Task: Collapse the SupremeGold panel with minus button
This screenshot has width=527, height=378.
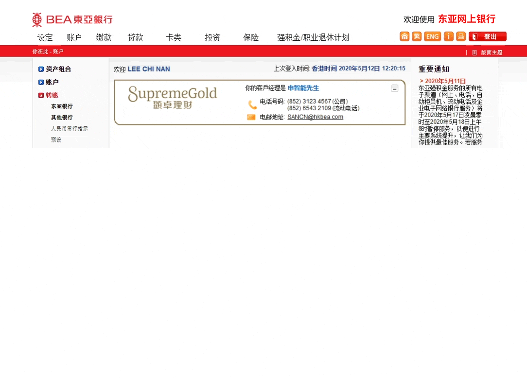Action: [395, 88]
